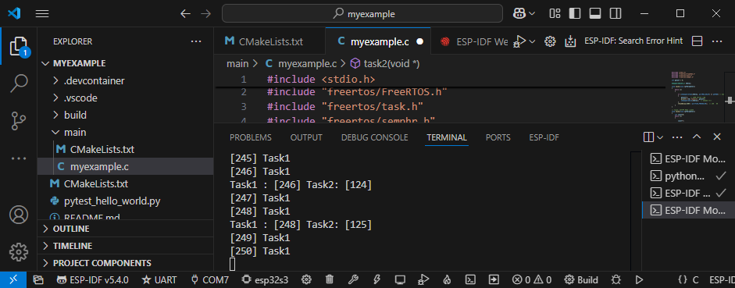Toggle the primary side bar layout button
The width and height of the screenshot is (735, 288).
(575, 13)
